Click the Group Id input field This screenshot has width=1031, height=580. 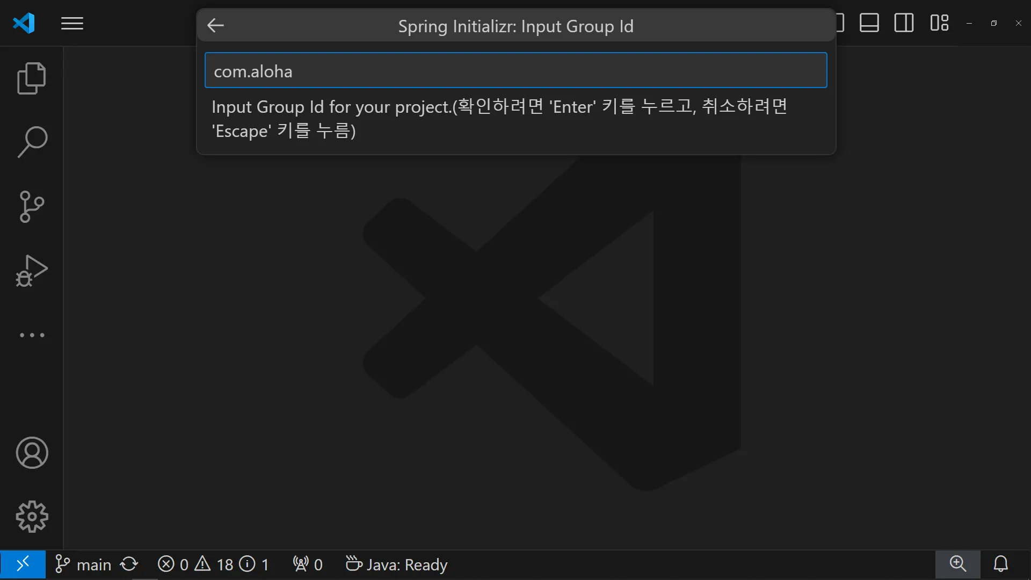pos(515,70)
